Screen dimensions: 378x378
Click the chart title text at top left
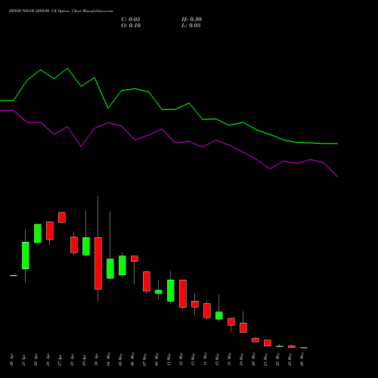coord(60,11)
